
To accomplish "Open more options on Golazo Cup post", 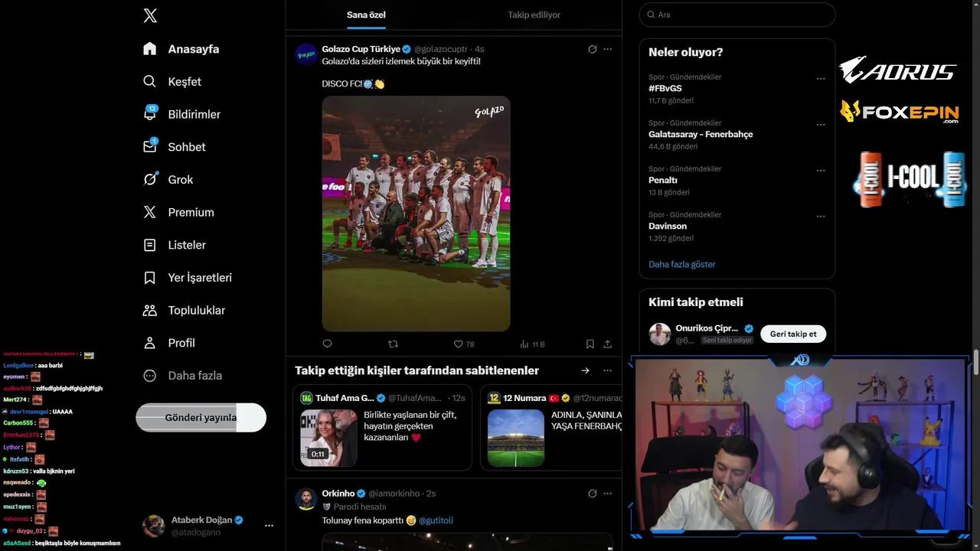I will coord(607,49).
